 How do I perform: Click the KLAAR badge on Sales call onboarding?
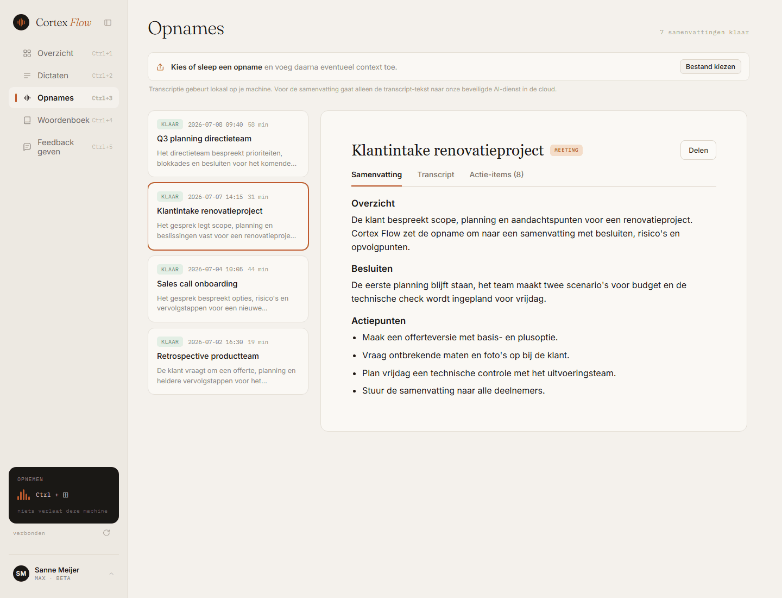170,269
